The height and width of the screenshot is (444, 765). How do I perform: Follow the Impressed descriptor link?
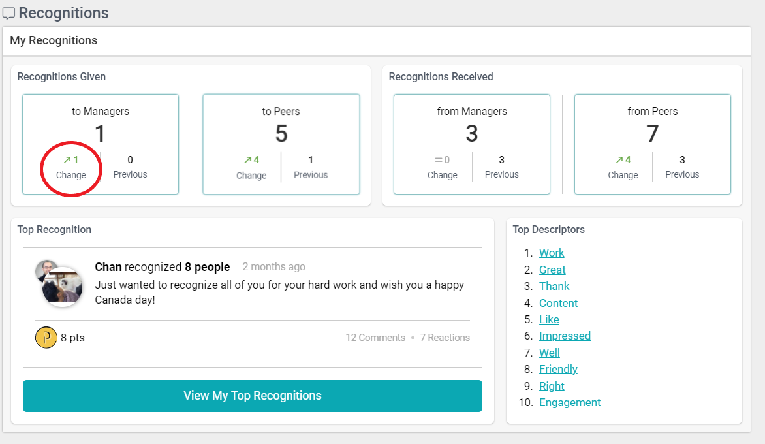click(565, 336)
